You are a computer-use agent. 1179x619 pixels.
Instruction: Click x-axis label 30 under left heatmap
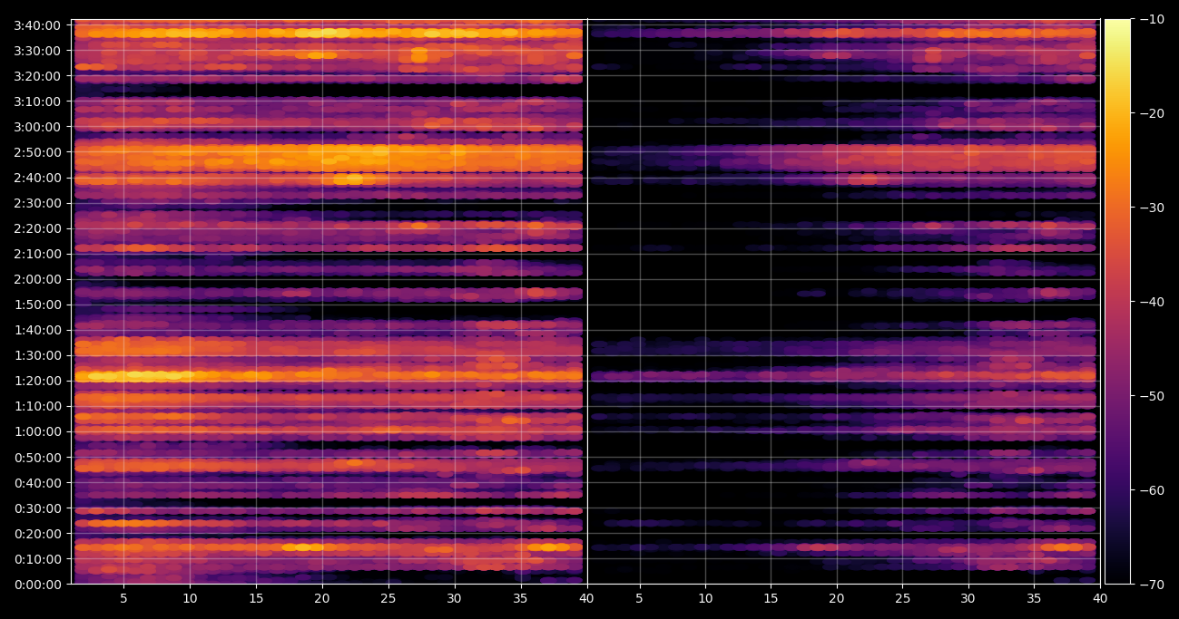coord(455,598)
